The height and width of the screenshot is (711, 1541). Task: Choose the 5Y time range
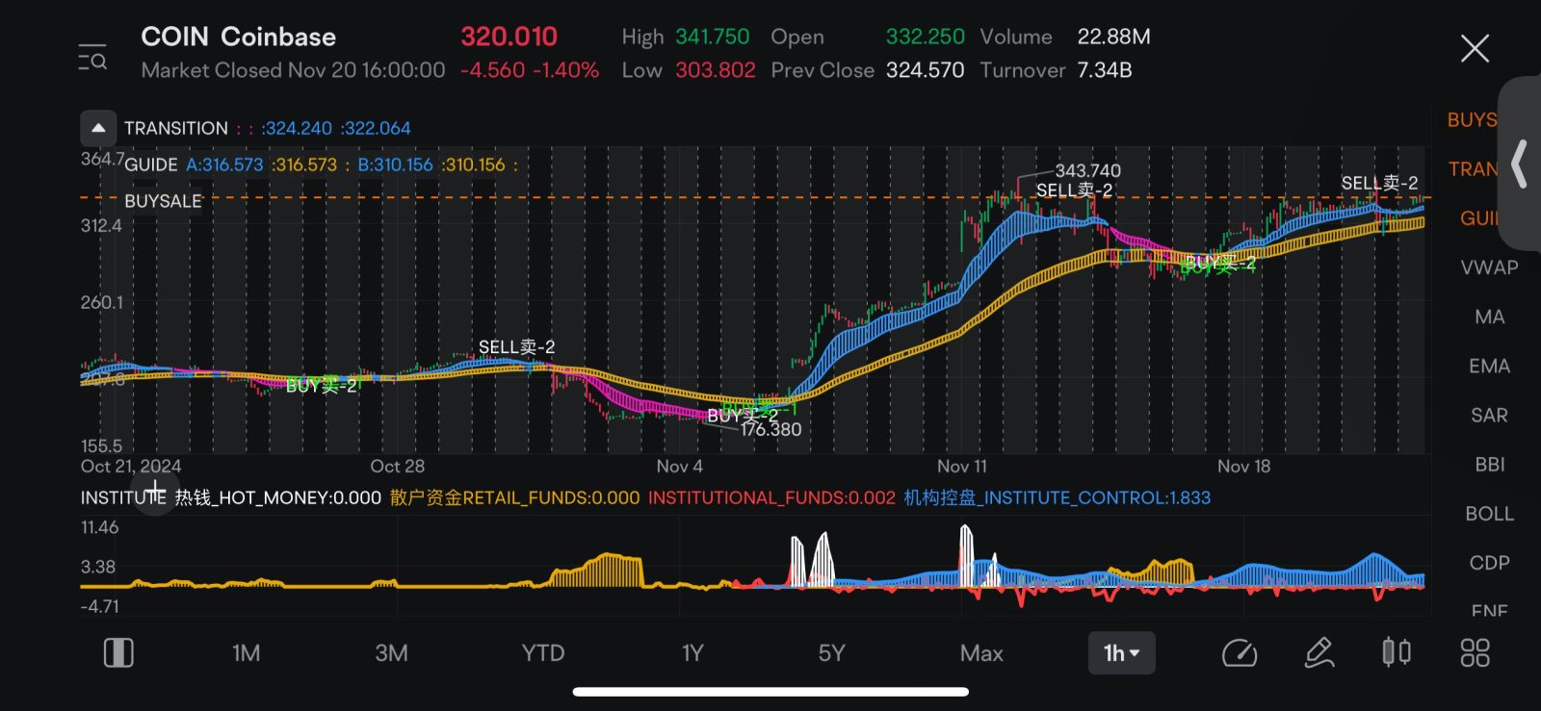832,653
